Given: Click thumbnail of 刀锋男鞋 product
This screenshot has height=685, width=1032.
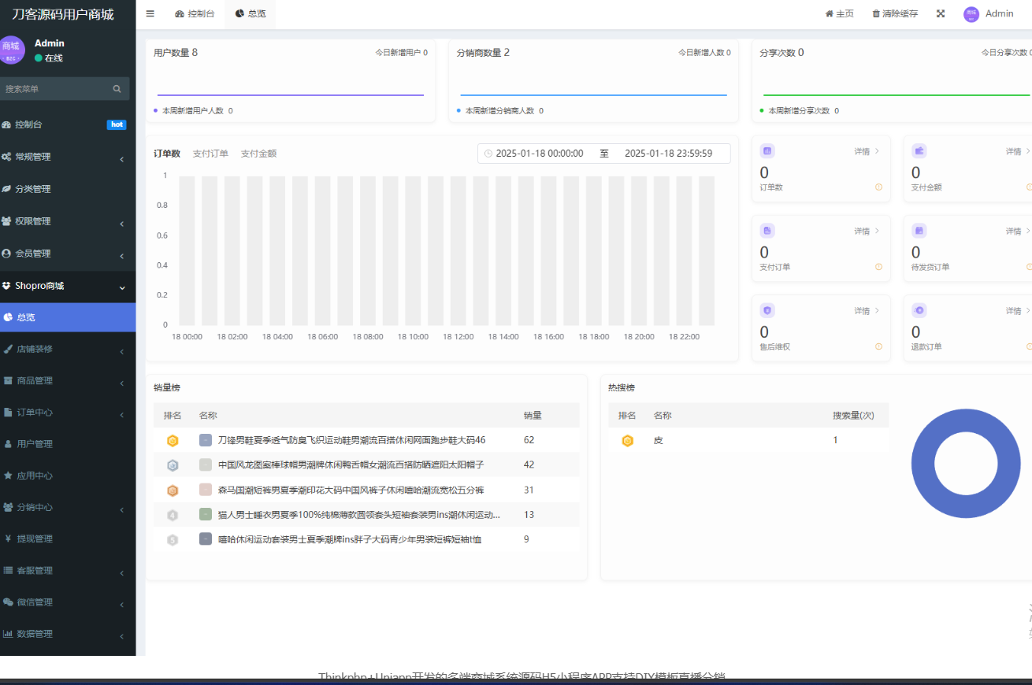Looking at the screenshot, I should 206,440.
